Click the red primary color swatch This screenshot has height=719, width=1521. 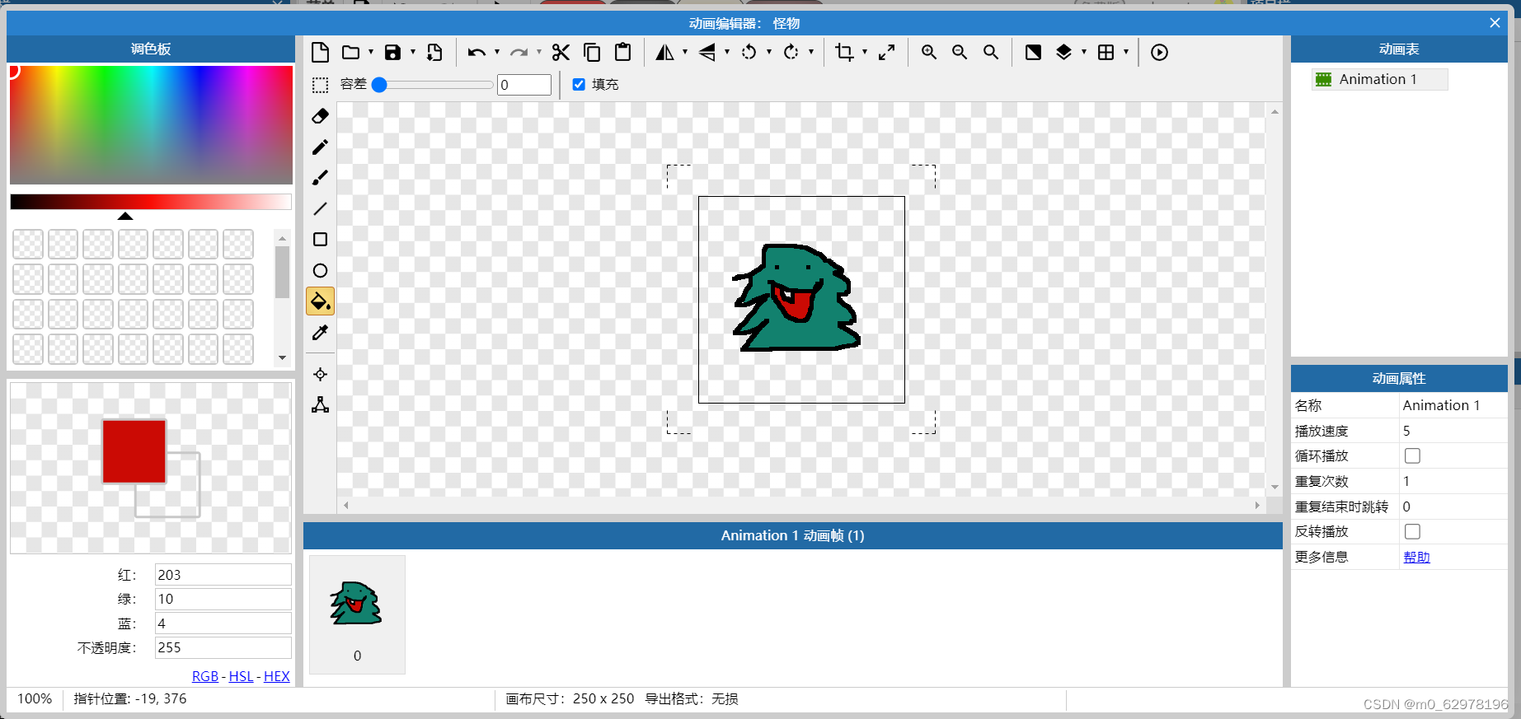click(134, 451)
